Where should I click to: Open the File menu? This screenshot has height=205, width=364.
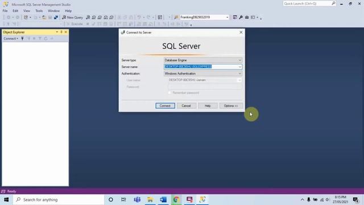pyautogui.click(x=5, y=11)
